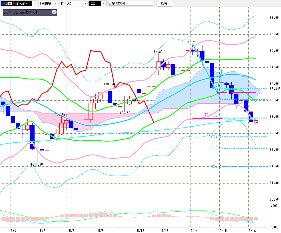Click the 5/7 date on the time axis
281x233 pixels.
pyautogui.click(x=43, y=230)
